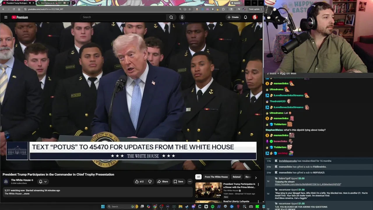The width and height of the screenshot is (373, 210).
Task: Open Dinner with Prime Minister thumbnail
Action: (209, 190)
